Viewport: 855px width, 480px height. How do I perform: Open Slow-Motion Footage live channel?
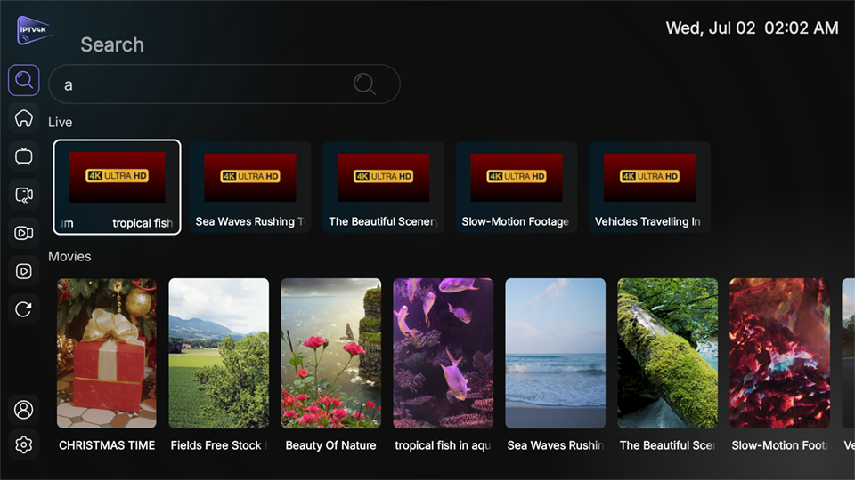(517, 188)
